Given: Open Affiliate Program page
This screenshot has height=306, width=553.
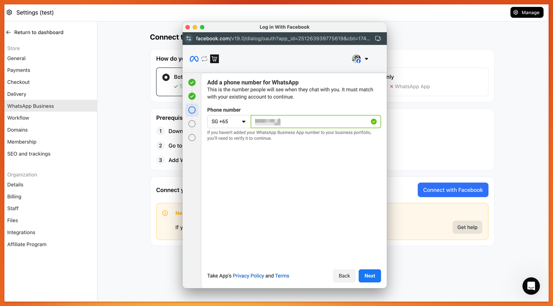Looking at the screenshot, I should click(27, 244).
